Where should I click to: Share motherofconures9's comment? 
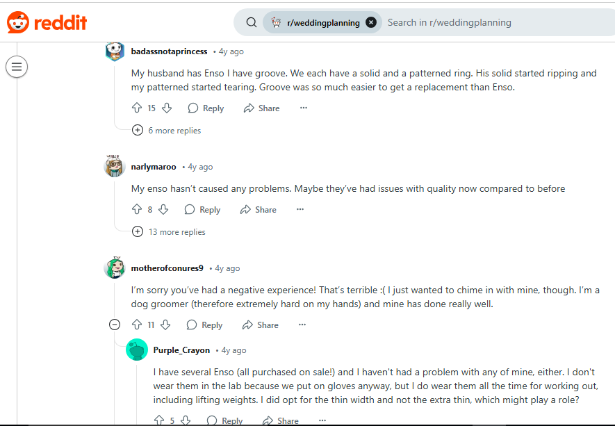click(261, 325)
